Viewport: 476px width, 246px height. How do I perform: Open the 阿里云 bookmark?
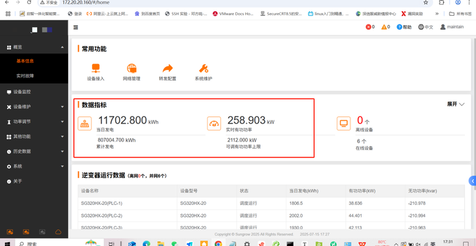coord(107,14)
